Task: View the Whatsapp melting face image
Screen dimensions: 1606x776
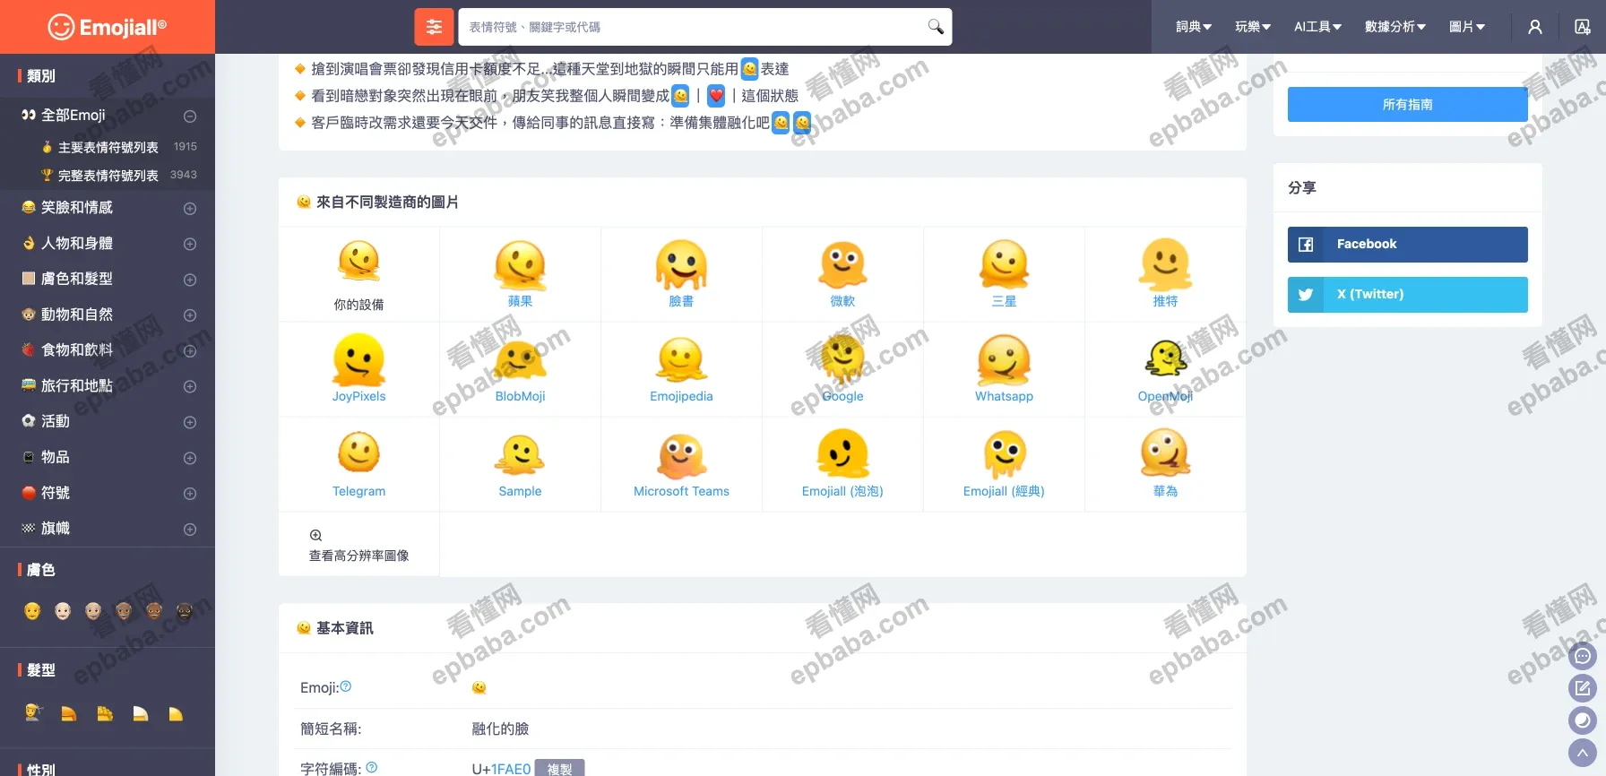Action: pos(1004,360)
